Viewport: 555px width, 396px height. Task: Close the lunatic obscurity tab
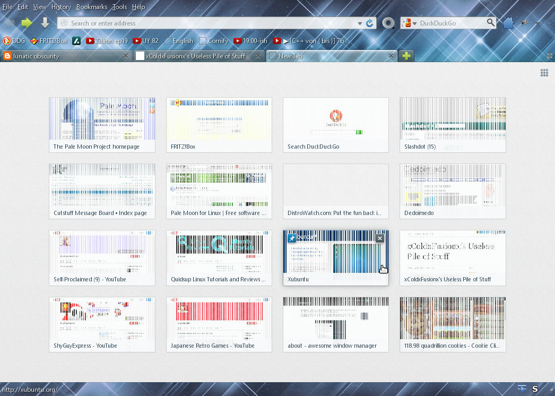coord(125,56)
